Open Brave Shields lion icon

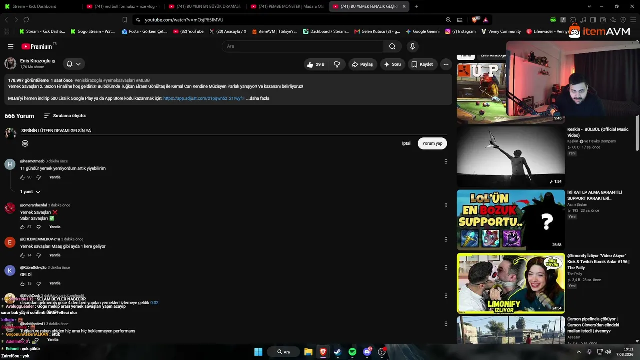(x=475, y=20)
